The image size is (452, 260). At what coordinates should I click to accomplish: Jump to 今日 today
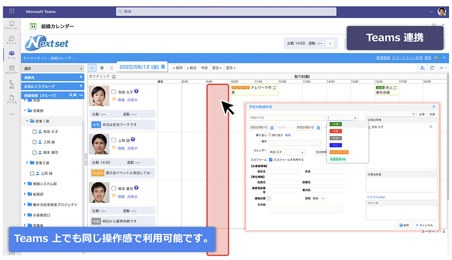coord(204,68)
